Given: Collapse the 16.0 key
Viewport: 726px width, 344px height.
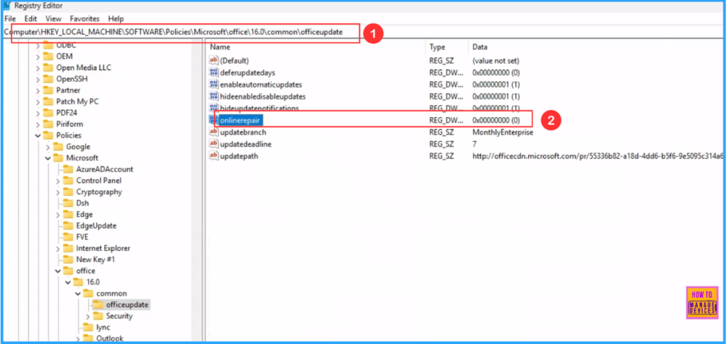Looking at the screenshot, I should [67, 282].
